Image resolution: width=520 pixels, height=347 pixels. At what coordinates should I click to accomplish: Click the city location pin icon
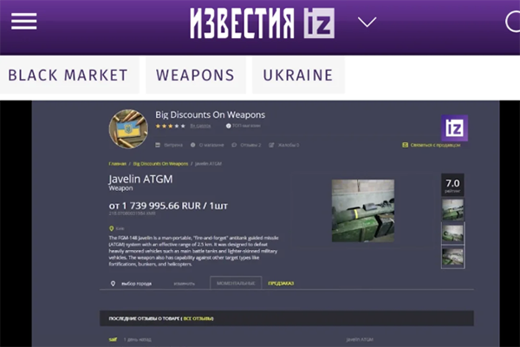112,228
